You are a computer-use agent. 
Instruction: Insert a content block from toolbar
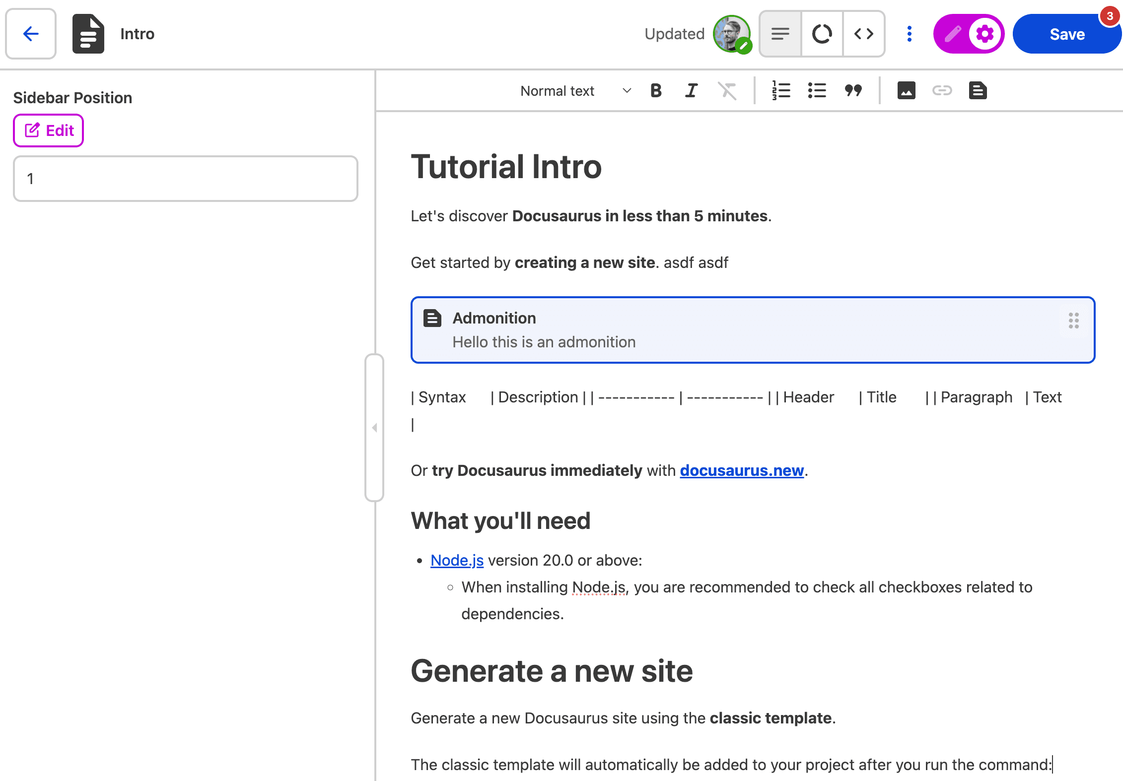[978, 91]
